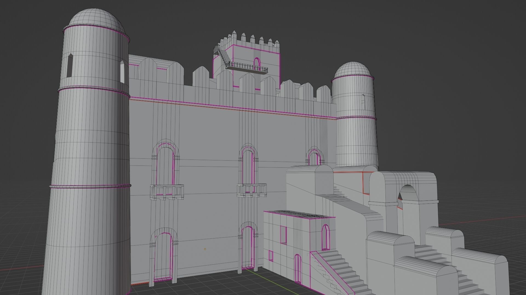Select the orange object origin dot
Viewport: 526px width, 295px height.
pyautogui.click(x=205, y=249)
